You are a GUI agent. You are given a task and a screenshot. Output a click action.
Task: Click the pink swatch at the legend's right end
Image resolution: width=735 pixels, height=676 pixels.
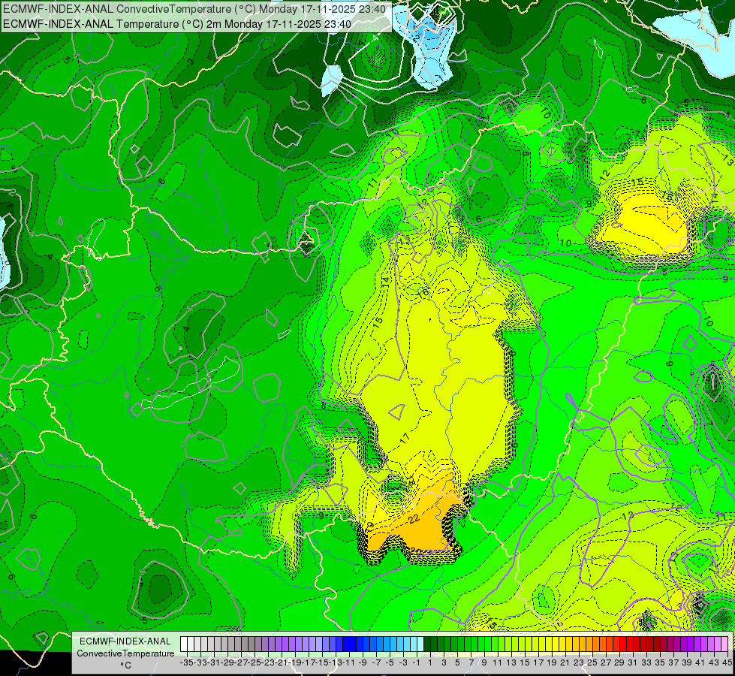pos(724,644)
